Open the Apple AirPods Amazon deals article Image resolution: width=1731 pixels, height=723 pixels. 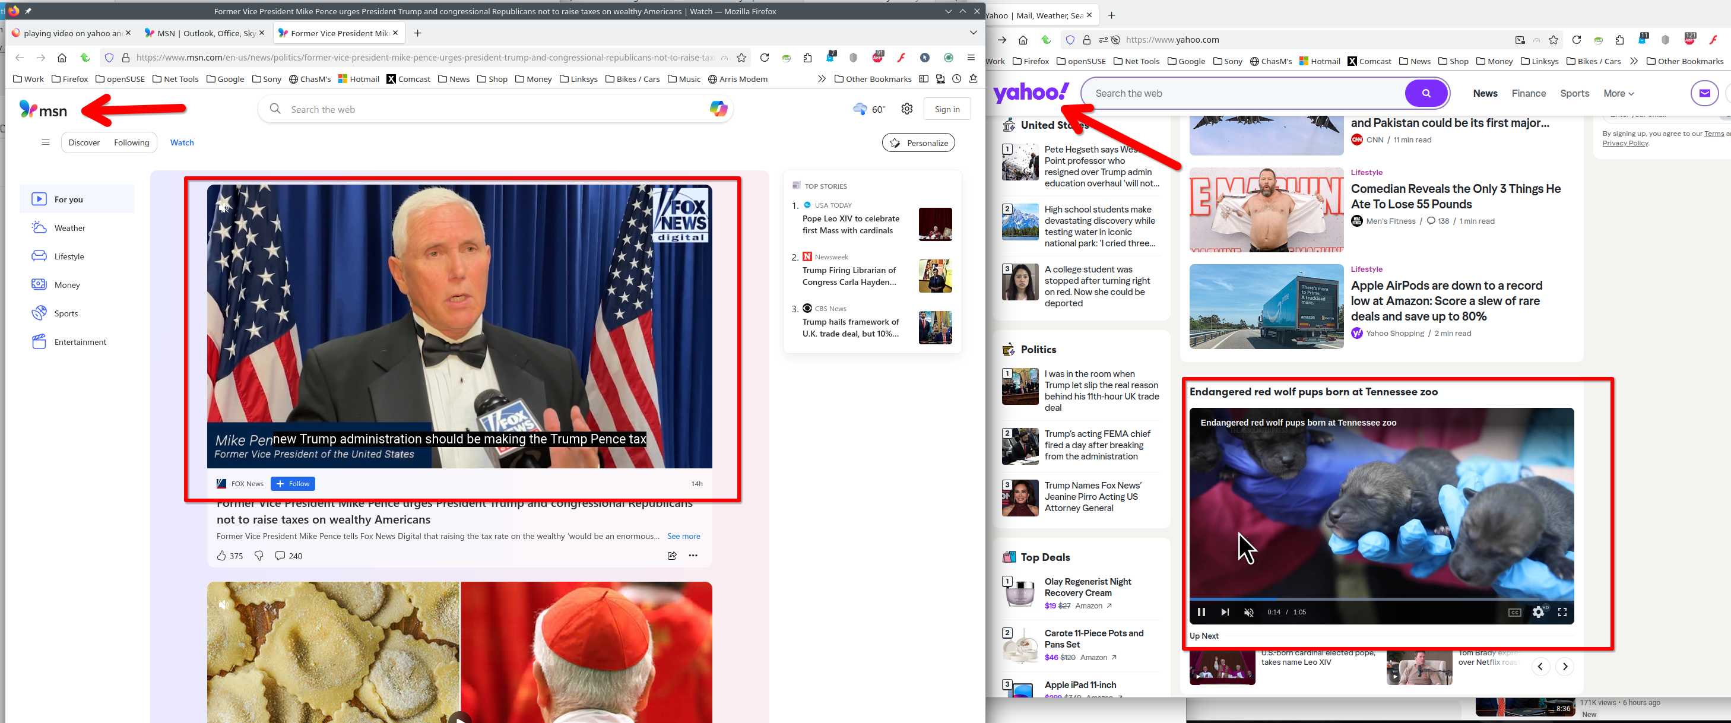tap(1446, 301)
